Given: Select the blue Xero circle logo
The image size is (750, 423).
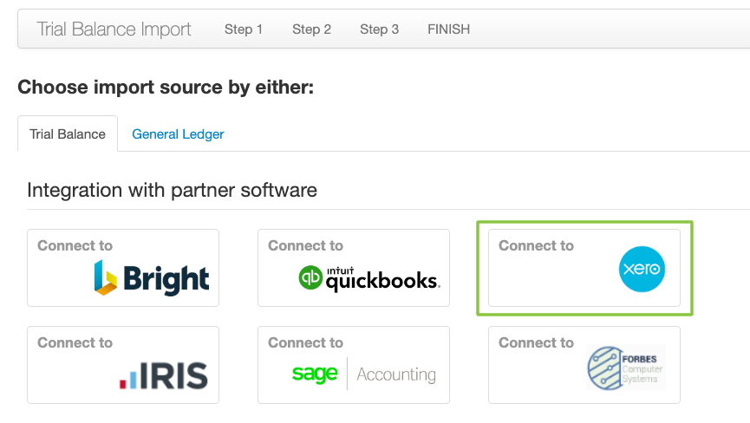Looking at the screenshot, I should (642, 269).
